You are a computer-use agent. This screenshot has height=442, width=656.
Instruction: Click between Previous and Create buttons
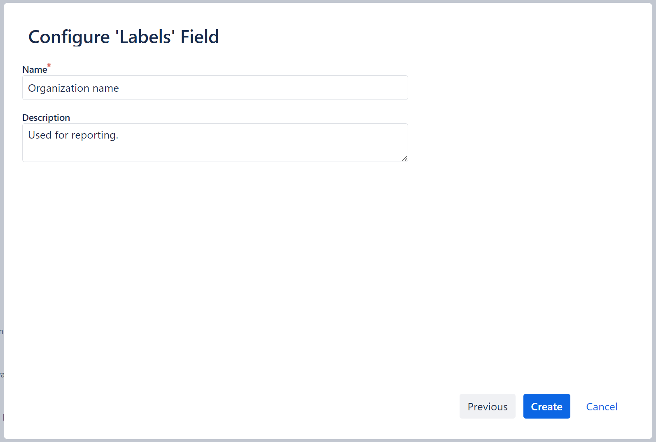[519, 406]
